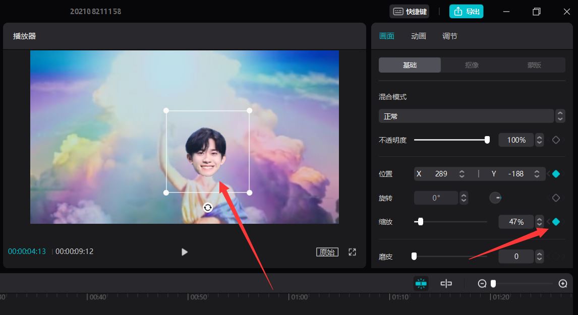Click the project title 202108211158
This screenshot has width=578, height=315.
tap(95, 12)
